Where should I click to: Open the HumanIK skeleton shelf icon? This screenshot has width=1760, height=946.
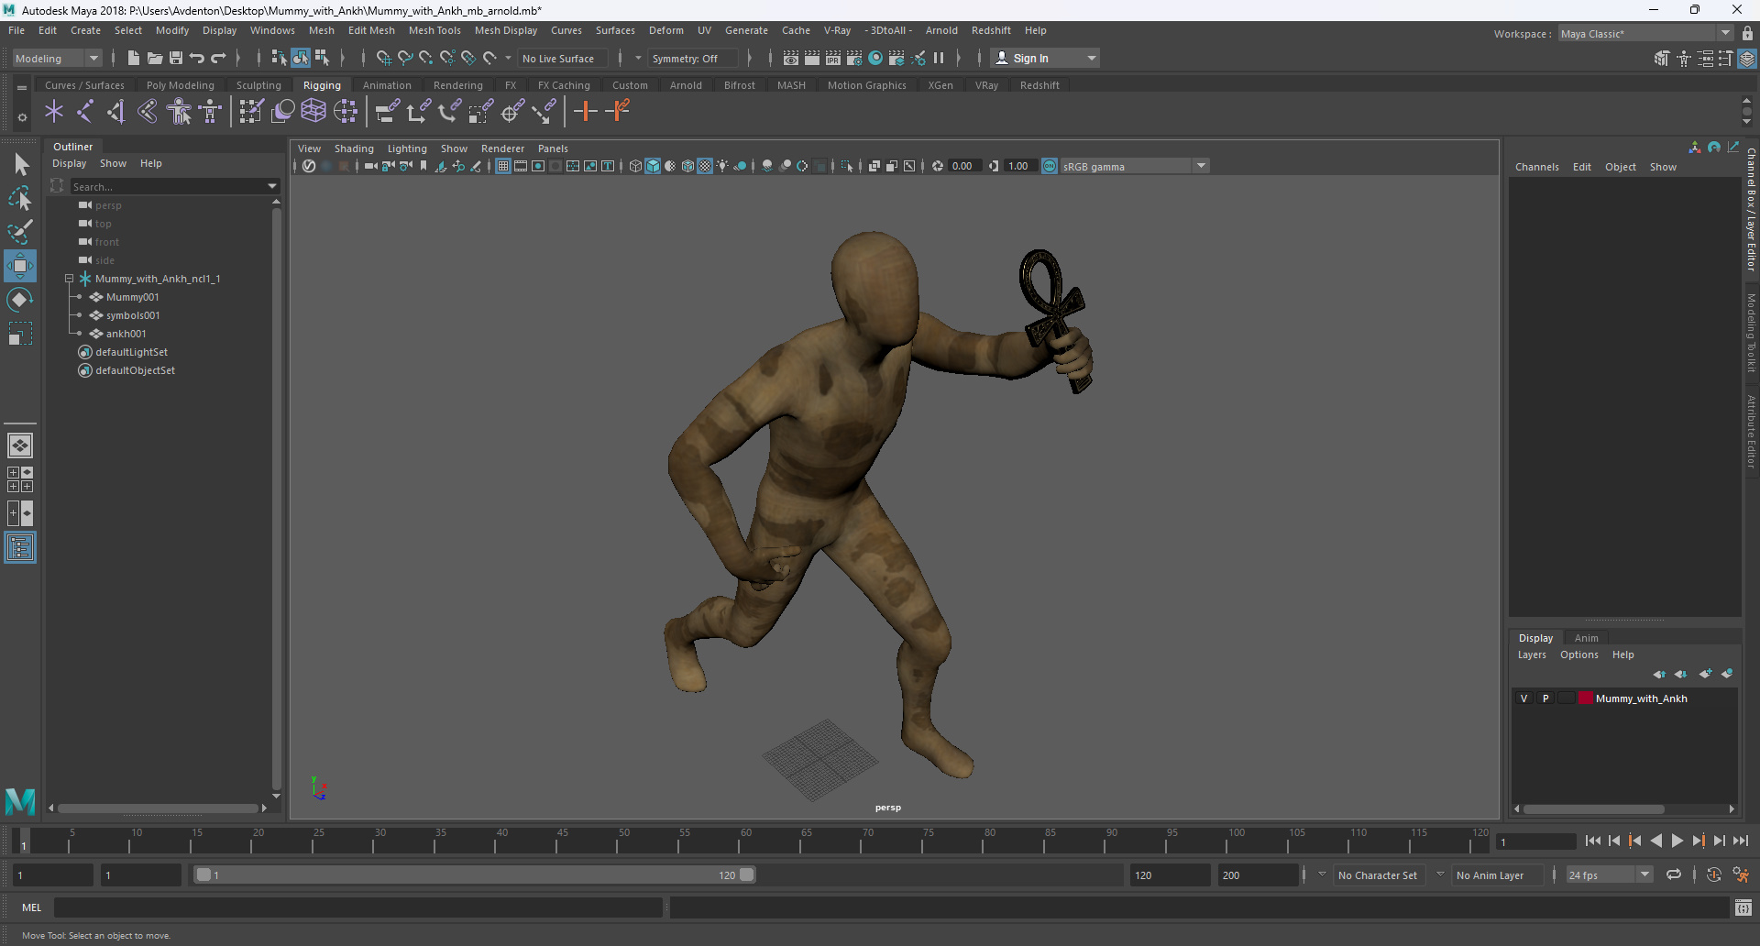point(210,112)
